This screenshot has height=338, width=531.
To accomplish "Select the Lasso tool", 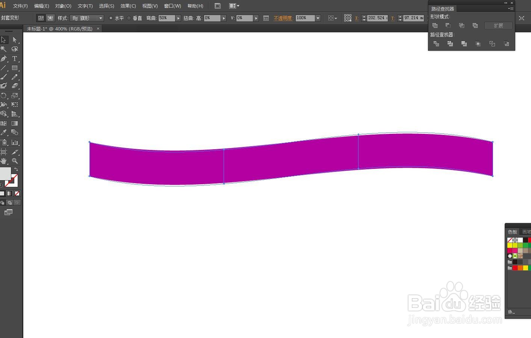I will [15, 49].
